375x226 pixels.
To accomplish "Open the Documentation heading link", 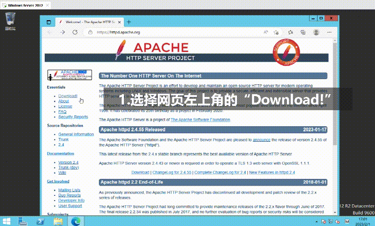I will point(60,153).
